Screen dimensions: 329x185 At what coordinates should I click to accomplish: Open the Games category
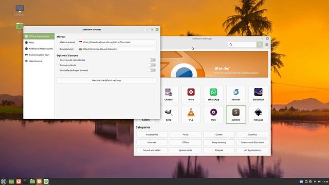[219, 135]
